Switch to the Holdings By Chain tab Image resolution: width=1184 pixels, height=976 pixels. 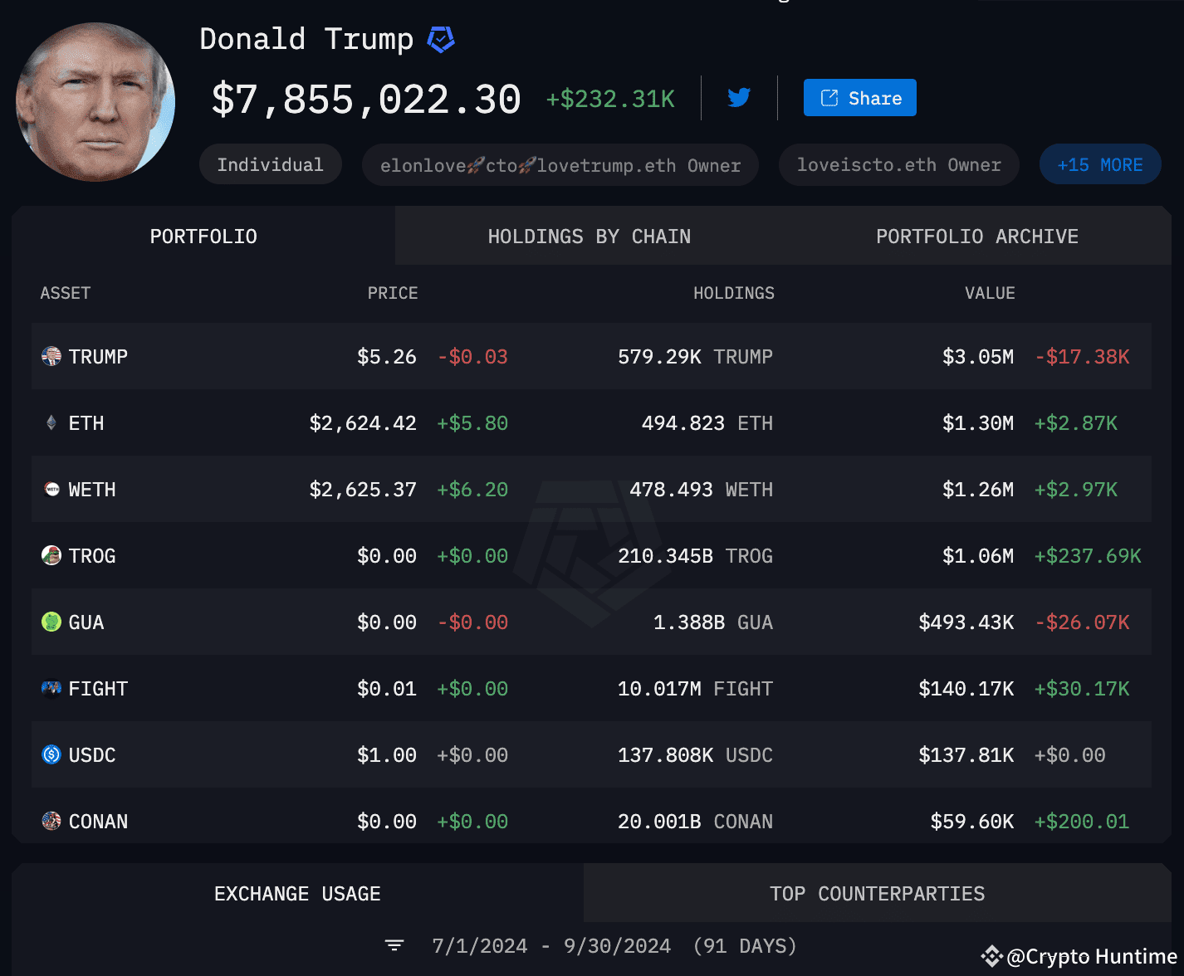589,237
